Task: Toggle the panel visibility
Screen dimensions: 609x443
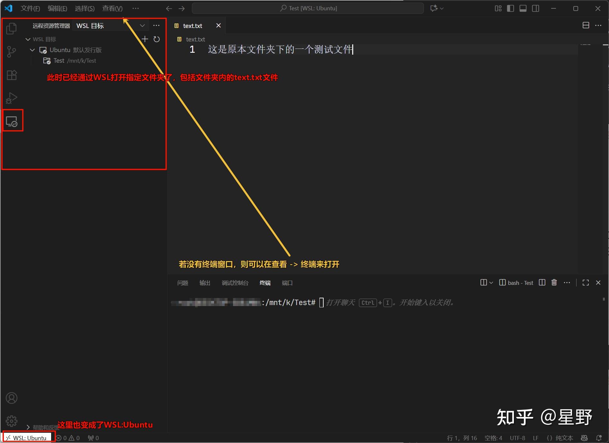Action: (523, 8)
